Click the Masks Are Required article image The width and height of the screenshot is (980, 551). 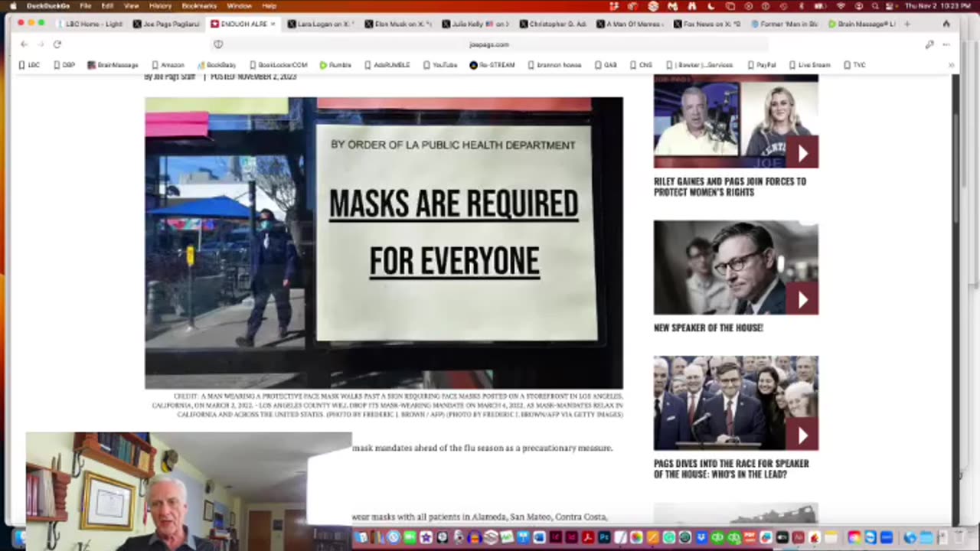tap(384, 243)
